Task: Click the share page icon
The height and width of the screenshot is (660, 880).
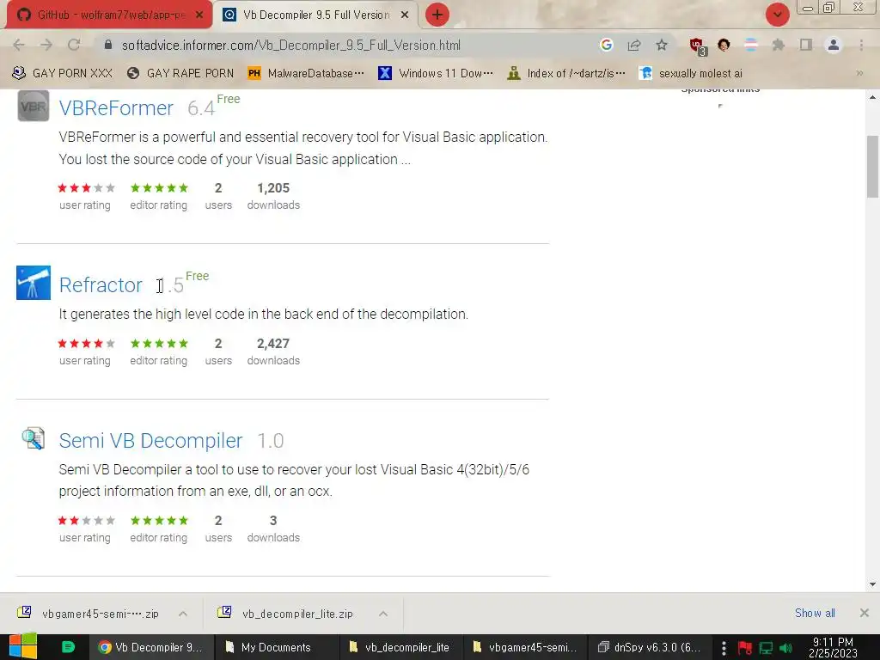Action: coord(634,45)
